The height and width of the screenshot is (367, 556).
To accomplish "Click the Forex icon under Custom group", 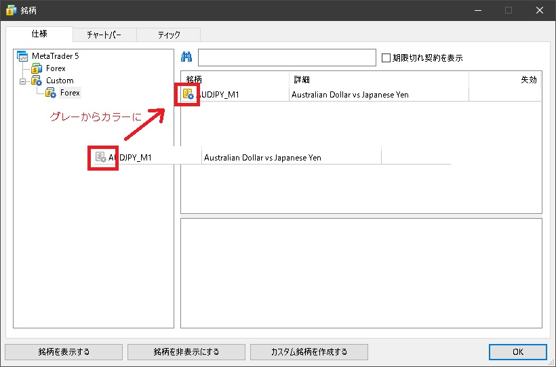I will [x=51, y=93].
